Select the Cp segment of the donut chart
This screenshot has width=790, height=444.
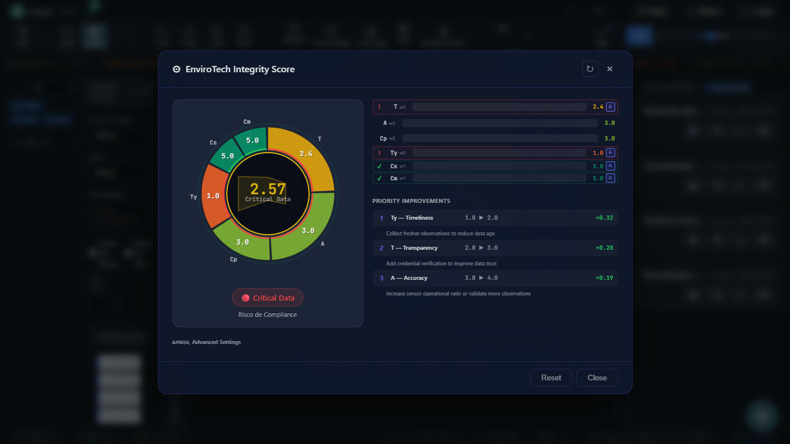[242, 242]
